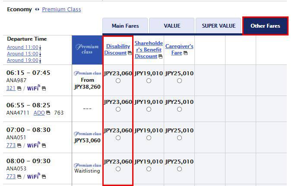Click the WiFi icon for flight ANA051
Screen dimensions: 292x186
[33, 145]
